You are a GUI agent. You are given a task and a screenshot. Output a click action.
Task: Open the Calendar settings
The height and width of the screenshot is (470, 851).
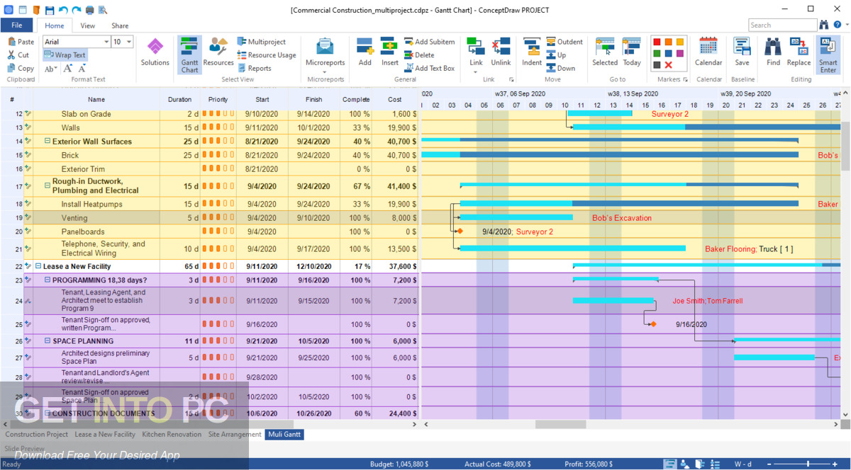(708, 53)
